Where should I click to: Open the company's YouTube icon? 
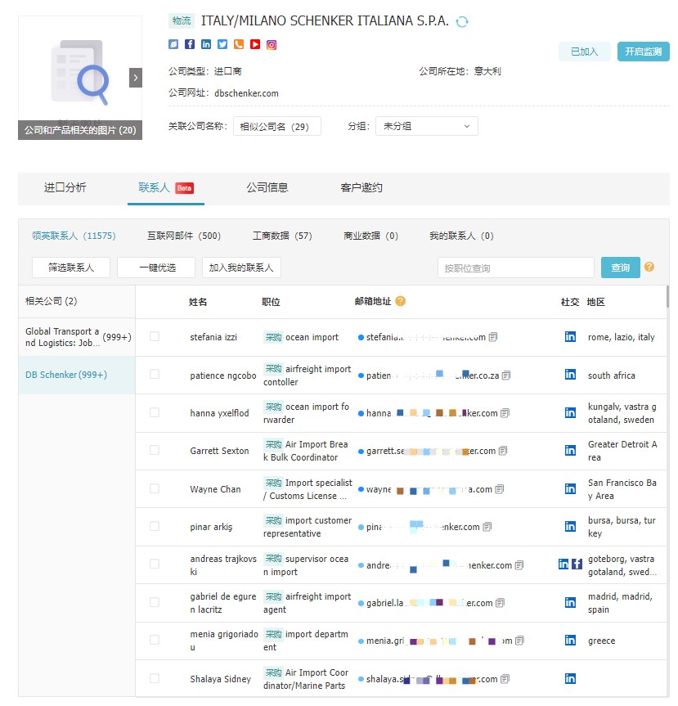[x=255, y=44]
